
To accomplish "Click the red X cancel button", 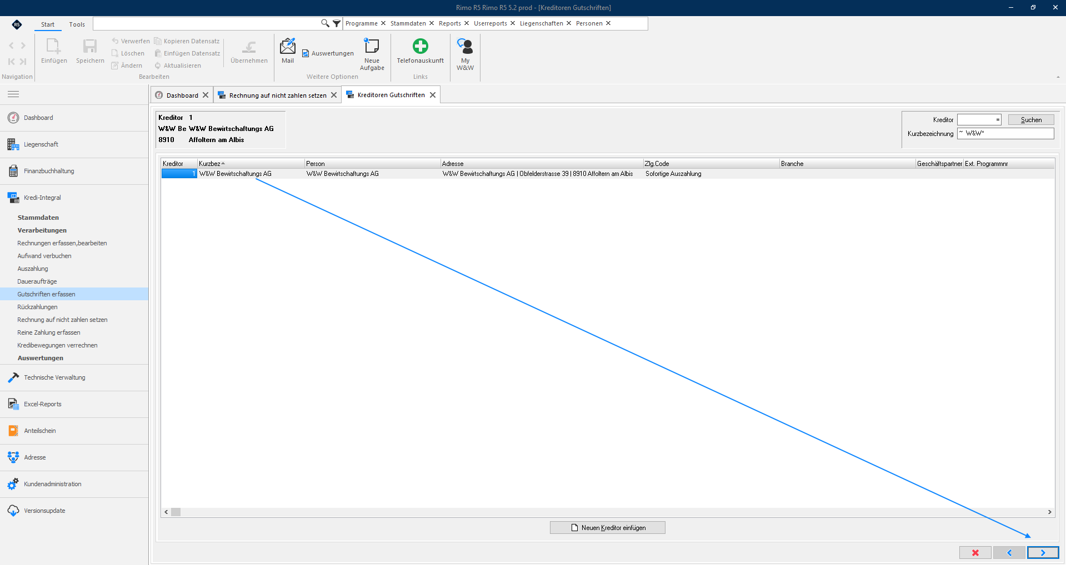I will pyautogui.click(x=975, y=553).
